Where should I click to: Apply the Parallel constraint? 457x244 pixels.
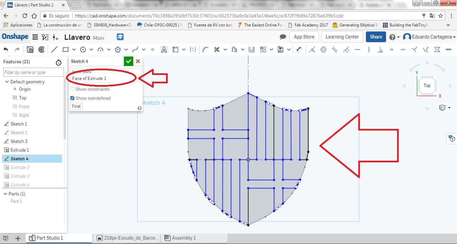(x=335, y=50)
